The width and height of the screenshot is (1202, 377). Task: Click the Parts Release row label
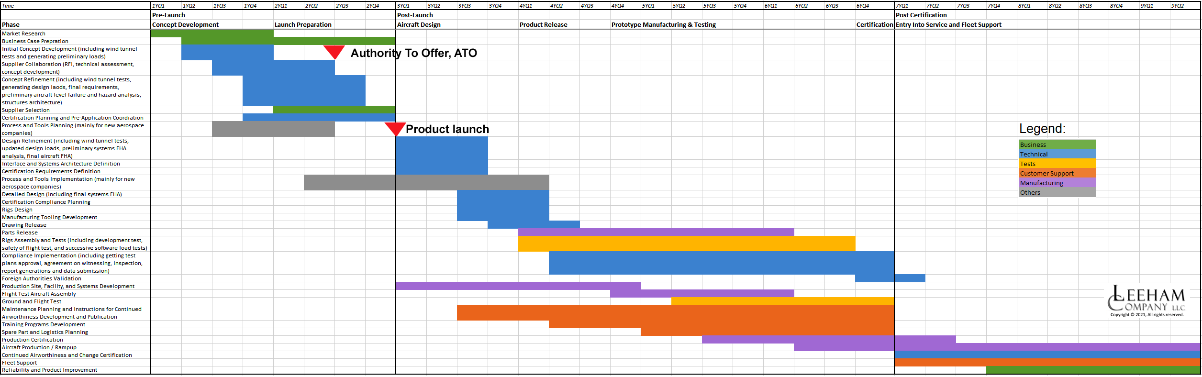coord(20,233)
